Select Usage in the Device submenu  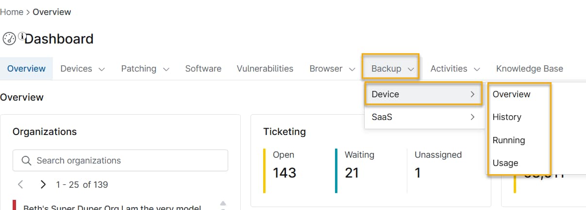point(505,163)
